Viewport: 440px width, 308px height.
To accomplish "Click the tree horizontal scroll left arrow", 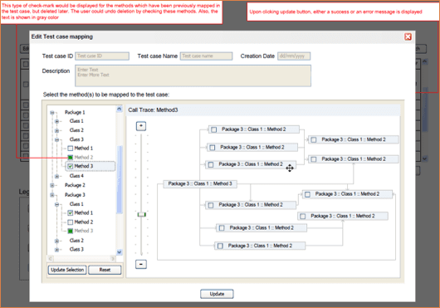I will tap(51, 258).
